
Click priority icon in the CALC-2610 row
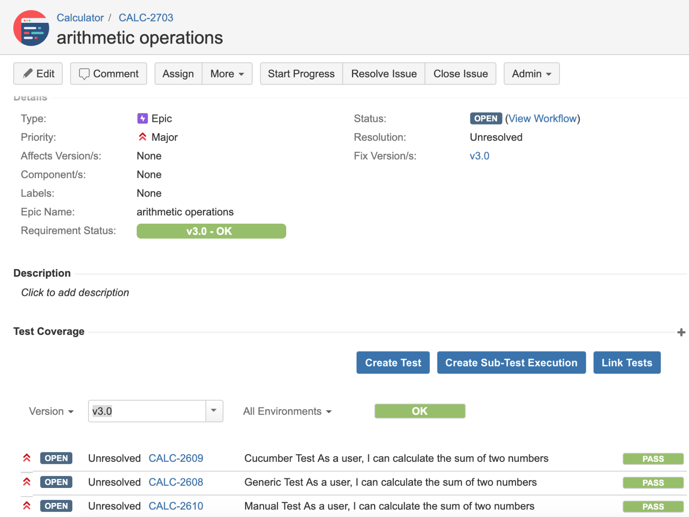(x=27, y=506)
